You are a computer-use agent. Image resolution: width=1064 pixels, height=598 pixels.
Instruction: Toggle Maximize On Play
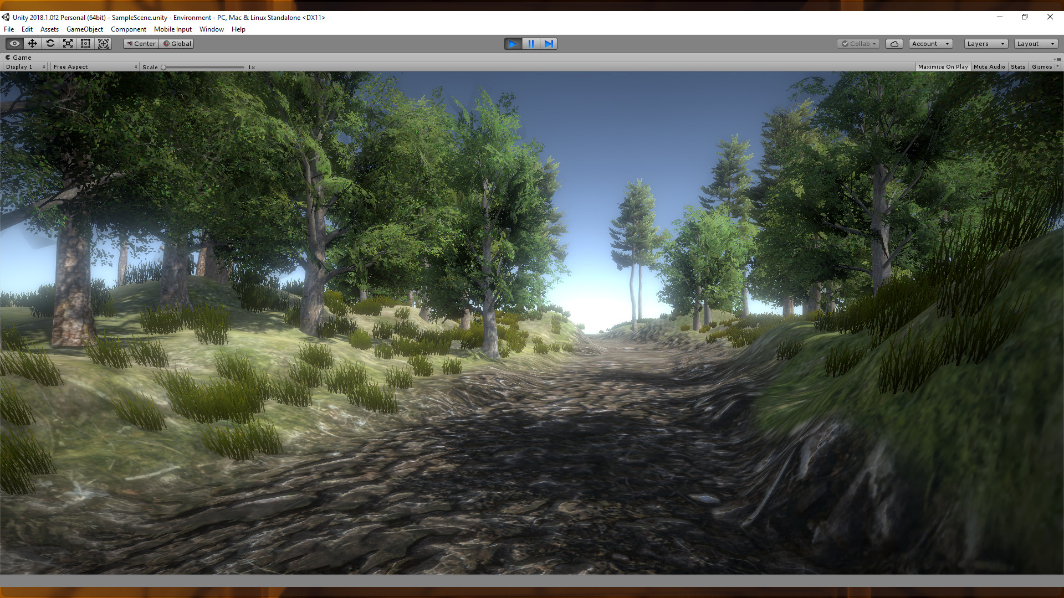(x=943, y=67)
